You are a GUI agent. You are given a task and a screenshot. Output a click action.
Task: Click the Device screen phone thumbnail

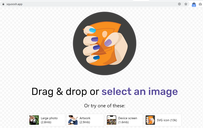coord(112,120)
